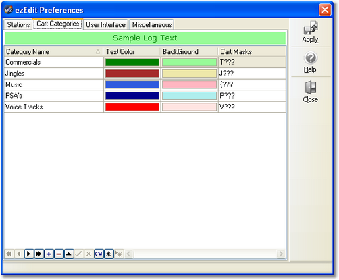This screenshot has width=339, height=280.
Task: Cancel edit using the gray X button
Action: [x=88, y=254]
